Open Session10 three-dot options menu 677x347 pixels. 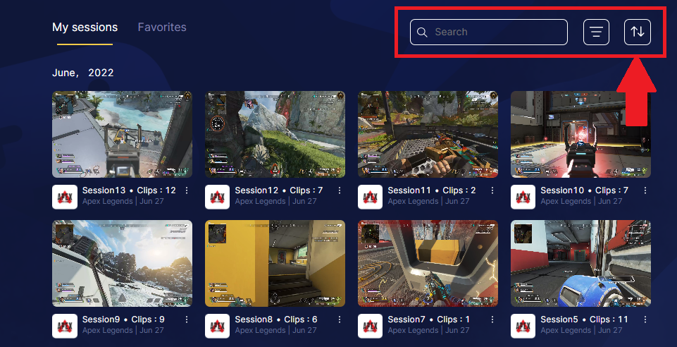[645, 190]
